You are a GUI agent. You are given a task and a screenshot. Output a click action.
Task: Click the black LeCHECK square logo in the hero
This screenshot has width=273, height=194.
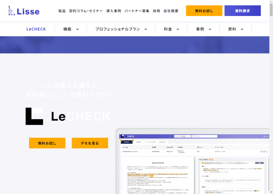34,116
